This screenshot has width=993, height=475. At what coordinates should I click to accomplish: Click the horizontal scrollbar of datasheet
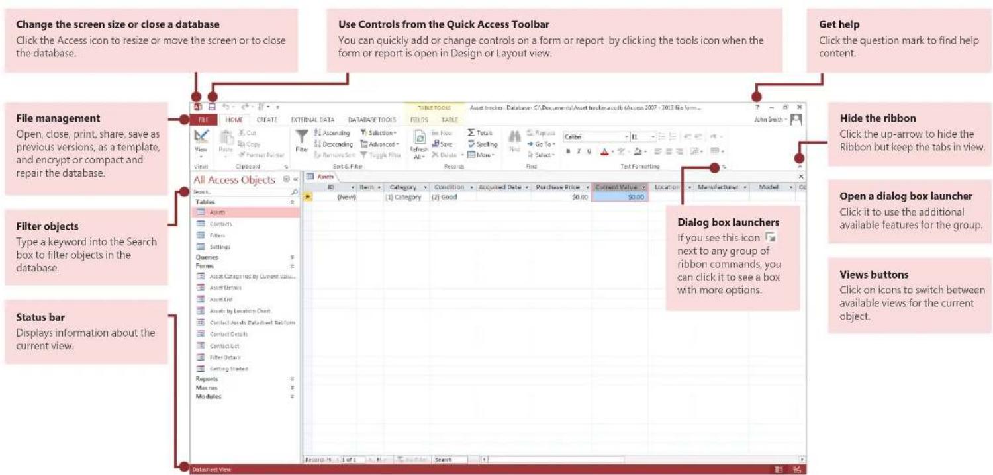(642, 459)
